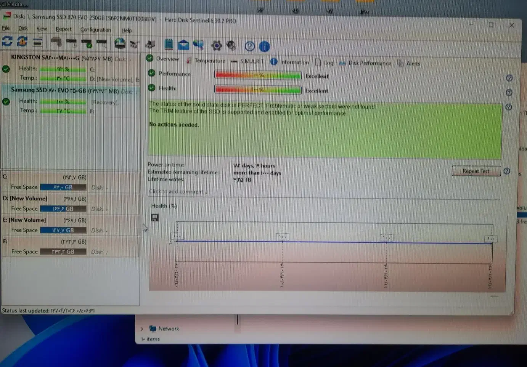Click the blue notepad report toolbar icon
Image resolution: width=527 pixels, height=367 pixels.
click(x=169, y=45)
